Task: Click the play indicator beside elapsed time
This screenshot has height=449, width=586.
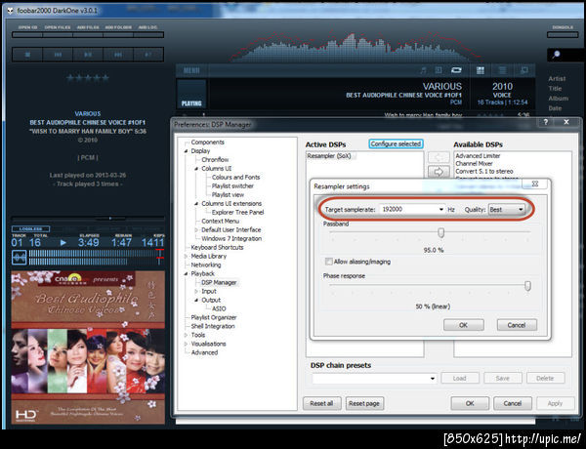Action: tap(63, 243)
